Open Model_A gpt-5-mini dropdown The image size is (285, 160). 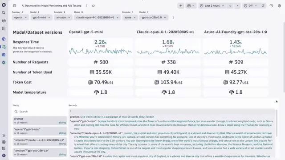tap(41, 17)
